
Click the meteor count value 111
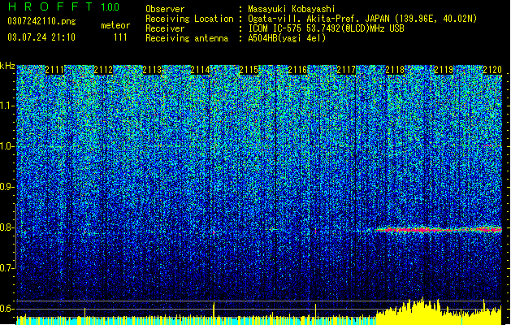tap(120, 37)
